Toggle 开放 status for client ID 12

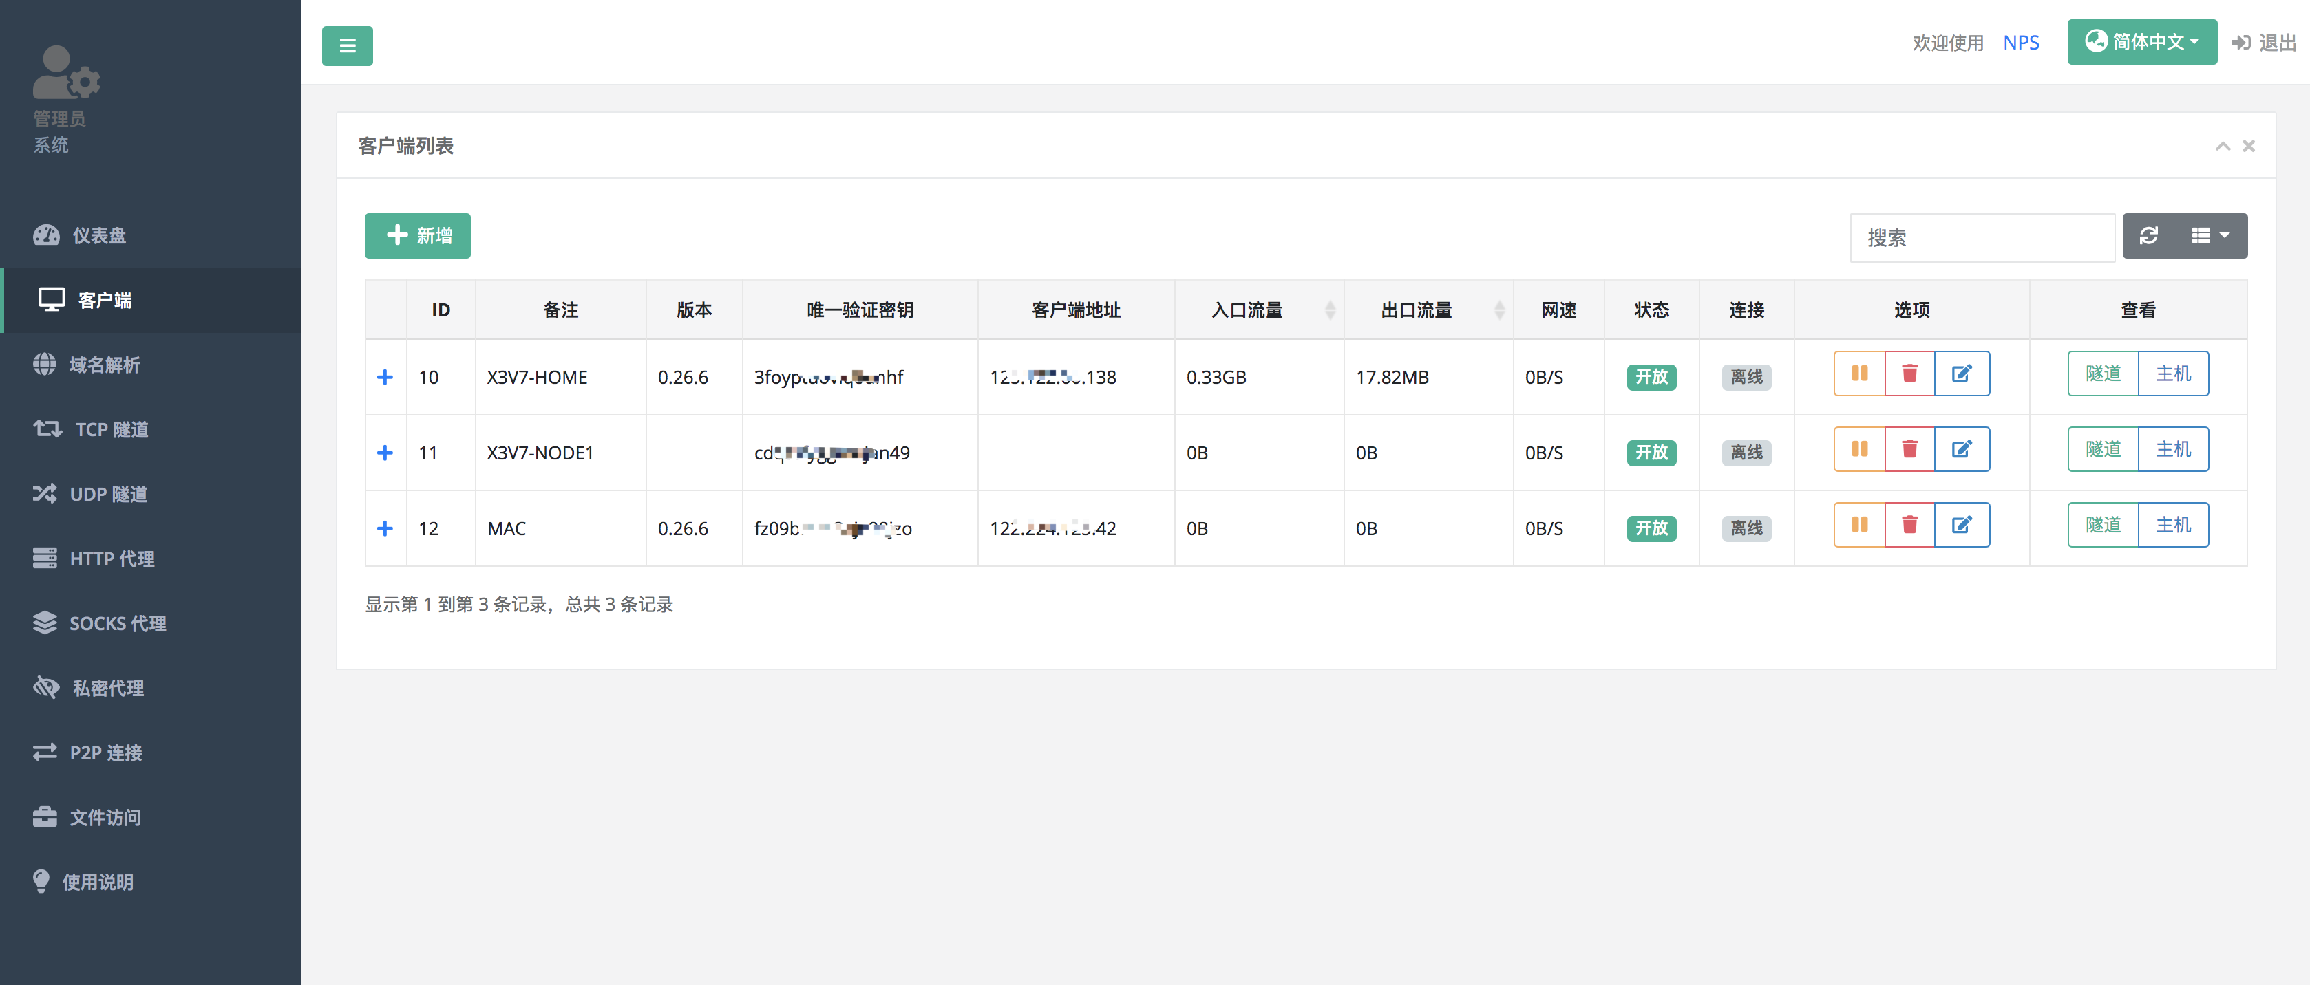pyautogui.click(x=1651, y=529)
